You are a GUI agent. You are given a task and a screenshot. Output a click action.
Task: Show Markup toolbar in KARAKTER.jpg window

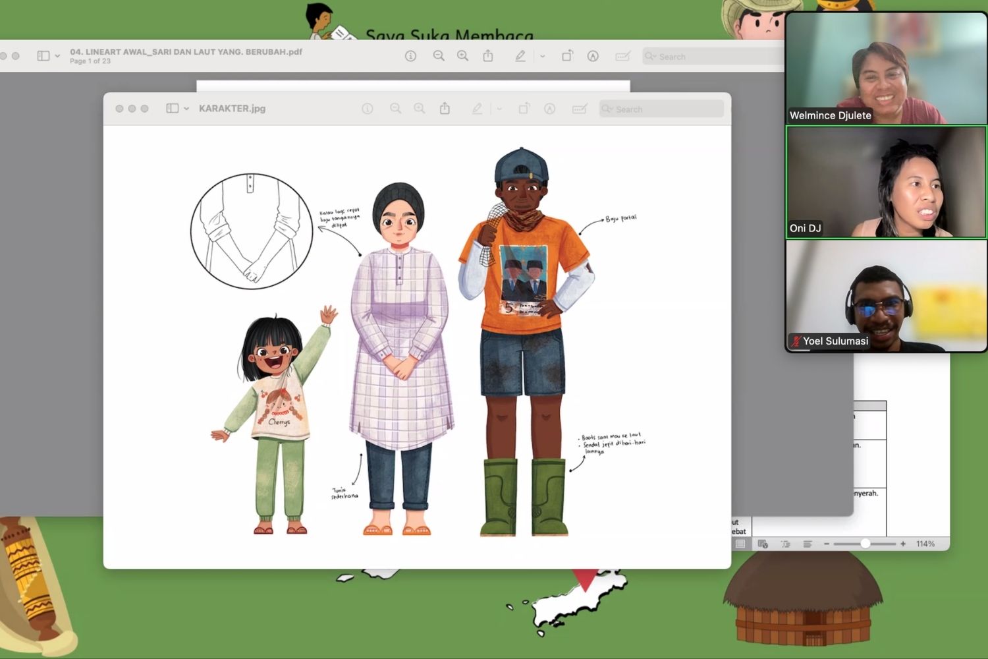[x=550, y=109]
